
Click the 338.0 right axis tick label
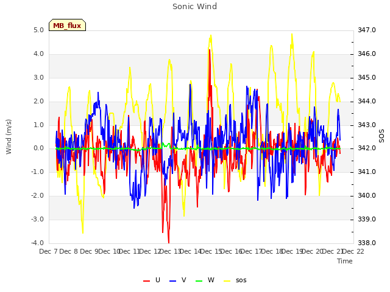click(x=367, y=243)
